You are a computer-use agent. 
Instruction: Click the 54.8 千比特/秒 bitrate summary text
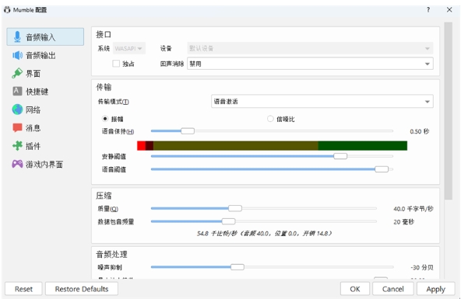[x=265, y=233]
